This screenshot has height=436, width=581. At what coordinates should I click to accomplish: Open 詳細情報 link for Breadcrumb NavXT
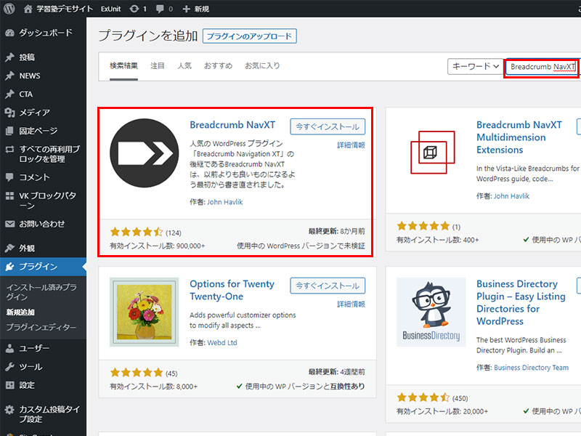pyautogui.click(x=351, y=145)
